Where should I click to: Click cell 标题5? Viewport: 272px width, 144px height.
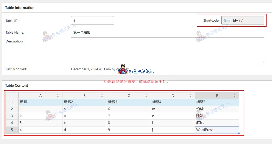[x=217, y=102]
